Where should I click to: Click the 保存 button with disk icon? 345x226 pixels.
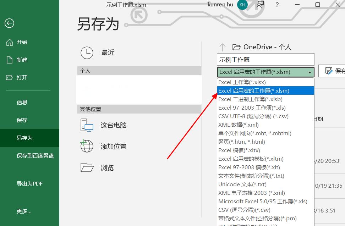pyautogui.click(x=332, y=71)
